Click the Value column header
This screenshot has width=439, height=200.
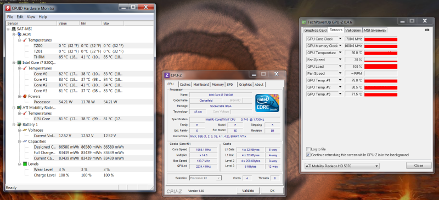(68, 23)
